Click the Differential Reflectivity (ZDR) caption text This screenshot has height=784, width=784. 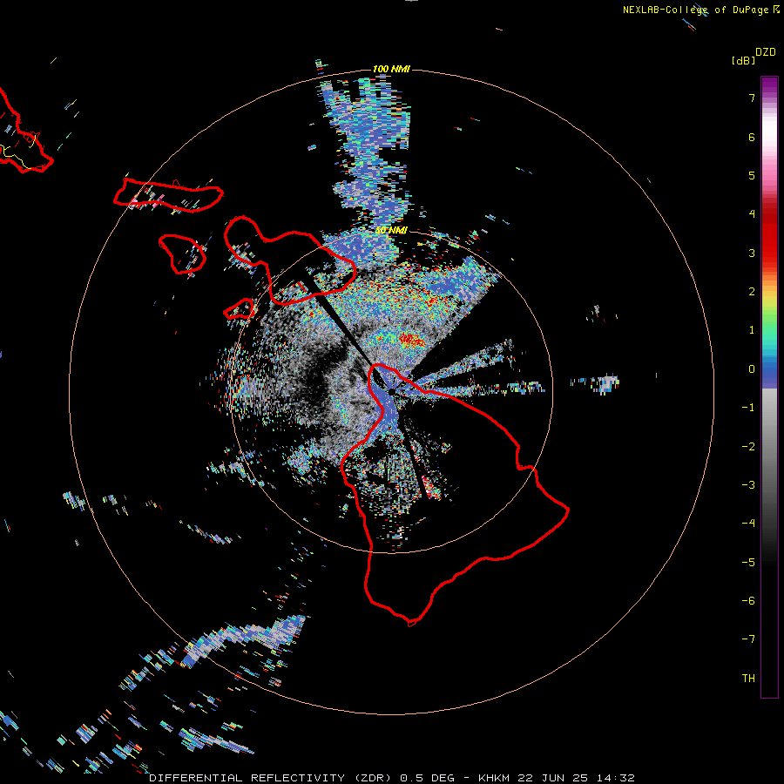[271, 778]
